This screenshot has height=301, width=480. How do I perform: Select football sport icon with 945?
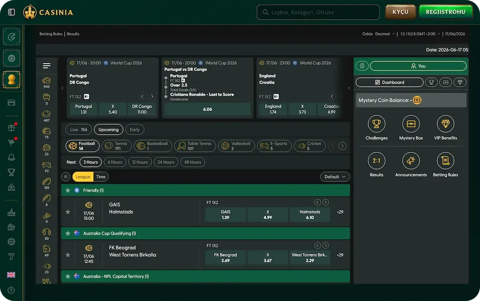click(x=47, y=82)
